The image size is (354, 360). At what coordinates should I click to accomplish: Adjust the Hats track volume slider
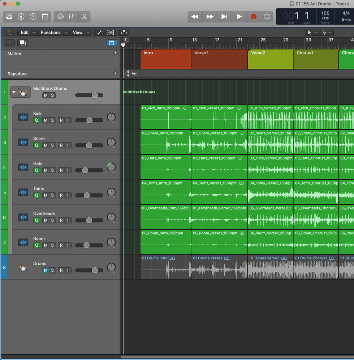(85, 170)
